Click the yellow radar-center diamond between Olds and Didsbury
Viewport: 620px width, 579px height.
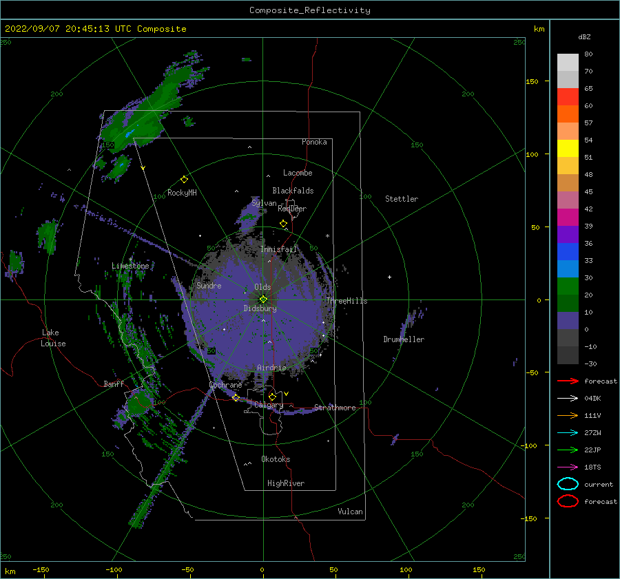point(263,299)
